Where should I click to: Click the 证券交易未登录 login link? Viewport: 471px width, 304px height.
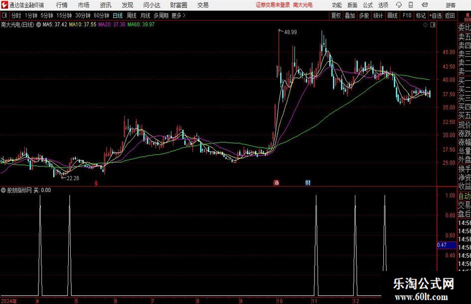pos(273,5)
